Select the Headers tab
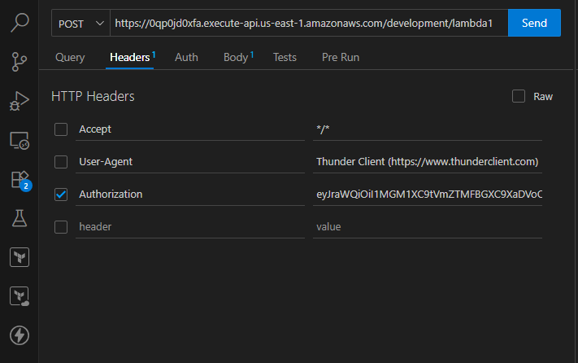This screenshot has width=578, height=363. (130, 58)
